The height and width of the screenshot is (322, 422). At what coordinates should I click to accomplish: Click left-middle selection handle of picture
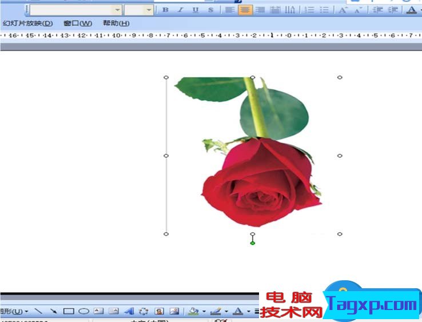pyautogui.click(x=166, y=156)
